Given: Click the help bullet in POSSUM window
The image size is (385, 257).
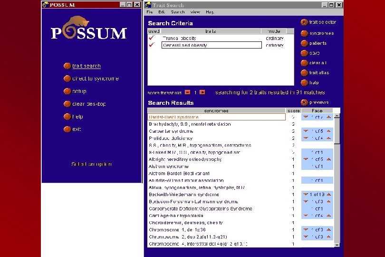Looking at the screenshot, I should click(x=67, y=117).
